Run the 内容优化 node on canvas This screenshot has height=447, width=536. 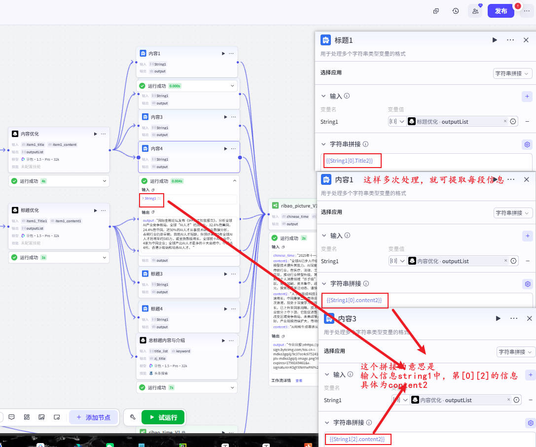95,134
